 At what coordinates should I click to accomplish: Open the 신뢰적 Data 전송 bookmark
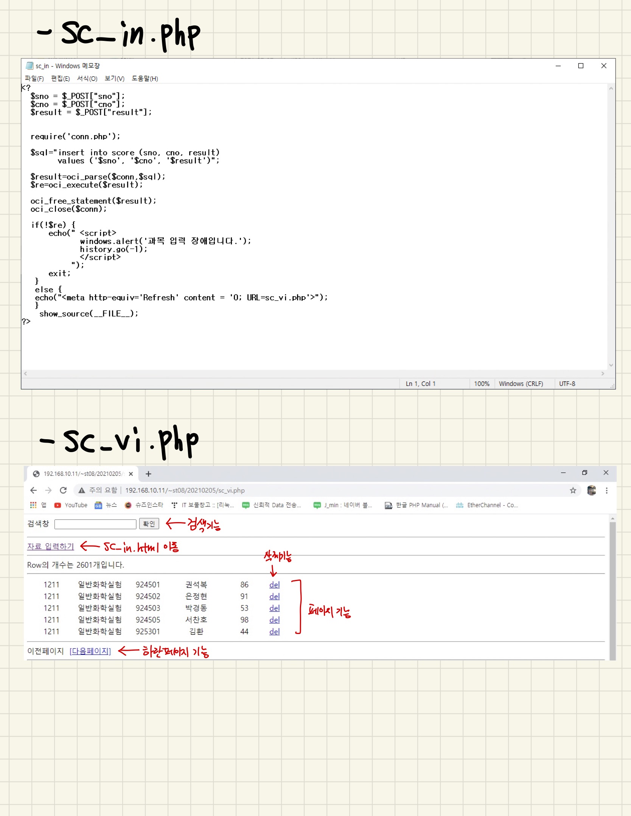pos(272,505)
